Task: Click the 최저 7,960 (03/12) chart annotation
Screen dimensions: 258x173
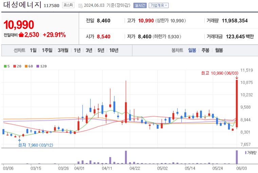Action: (x=36, y=145)
